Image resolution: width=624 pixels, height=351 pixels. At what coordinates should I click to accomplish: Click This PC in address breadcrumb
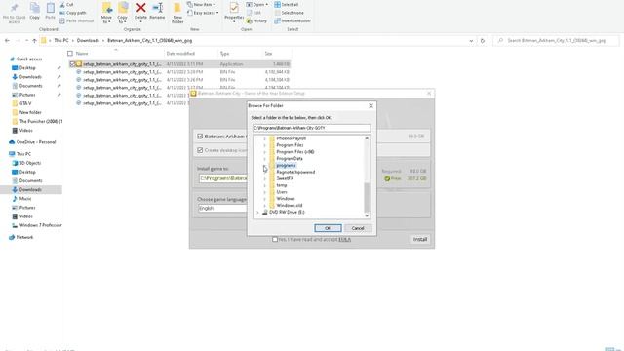click(x=61, y=41)
